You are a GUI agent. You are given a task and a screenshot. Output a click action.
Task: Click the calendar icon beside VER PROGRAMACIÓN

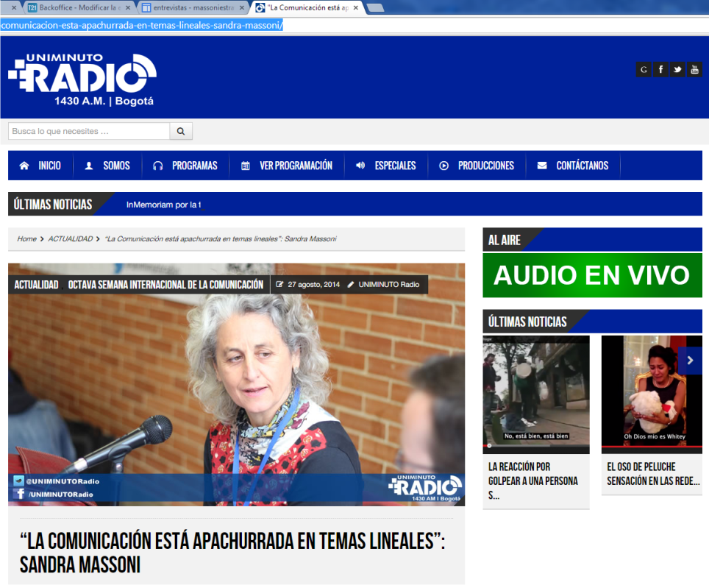pyautogui.click(x=246, y=166)
